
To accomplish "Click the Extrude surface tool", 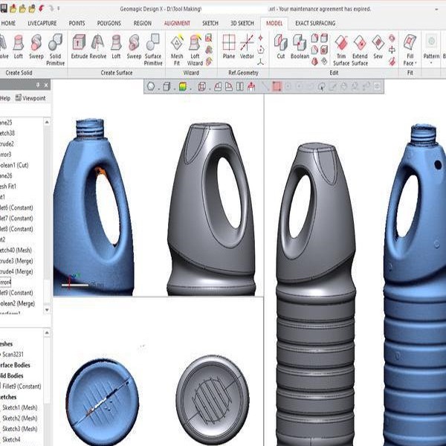I will [x=78, y=46].
